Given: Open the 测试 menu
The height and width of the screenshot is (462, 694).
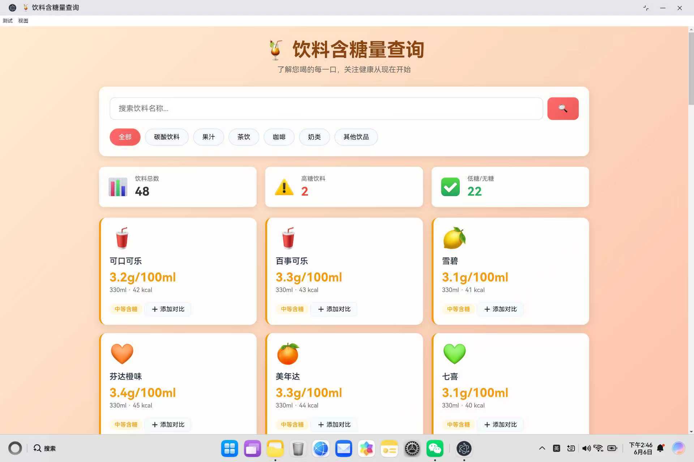Looking at the screenshot, I should click(8, 21).
